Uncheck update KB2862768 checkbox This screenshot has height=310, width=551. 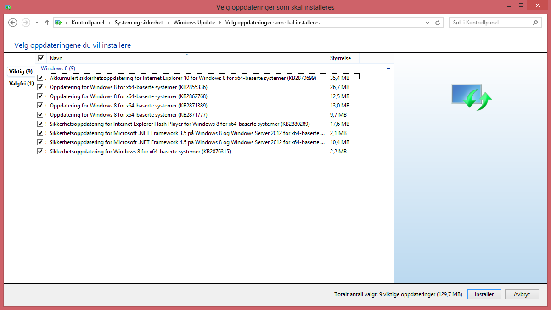pos(40,96)
